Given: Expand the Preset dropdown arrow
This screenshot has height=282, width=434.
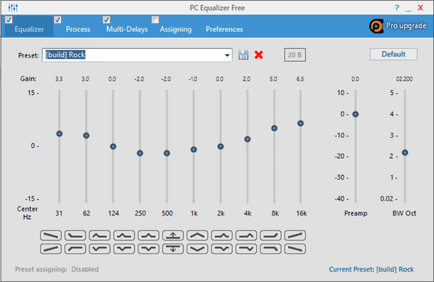Looking at the screenshot, I should pos(227,55).
